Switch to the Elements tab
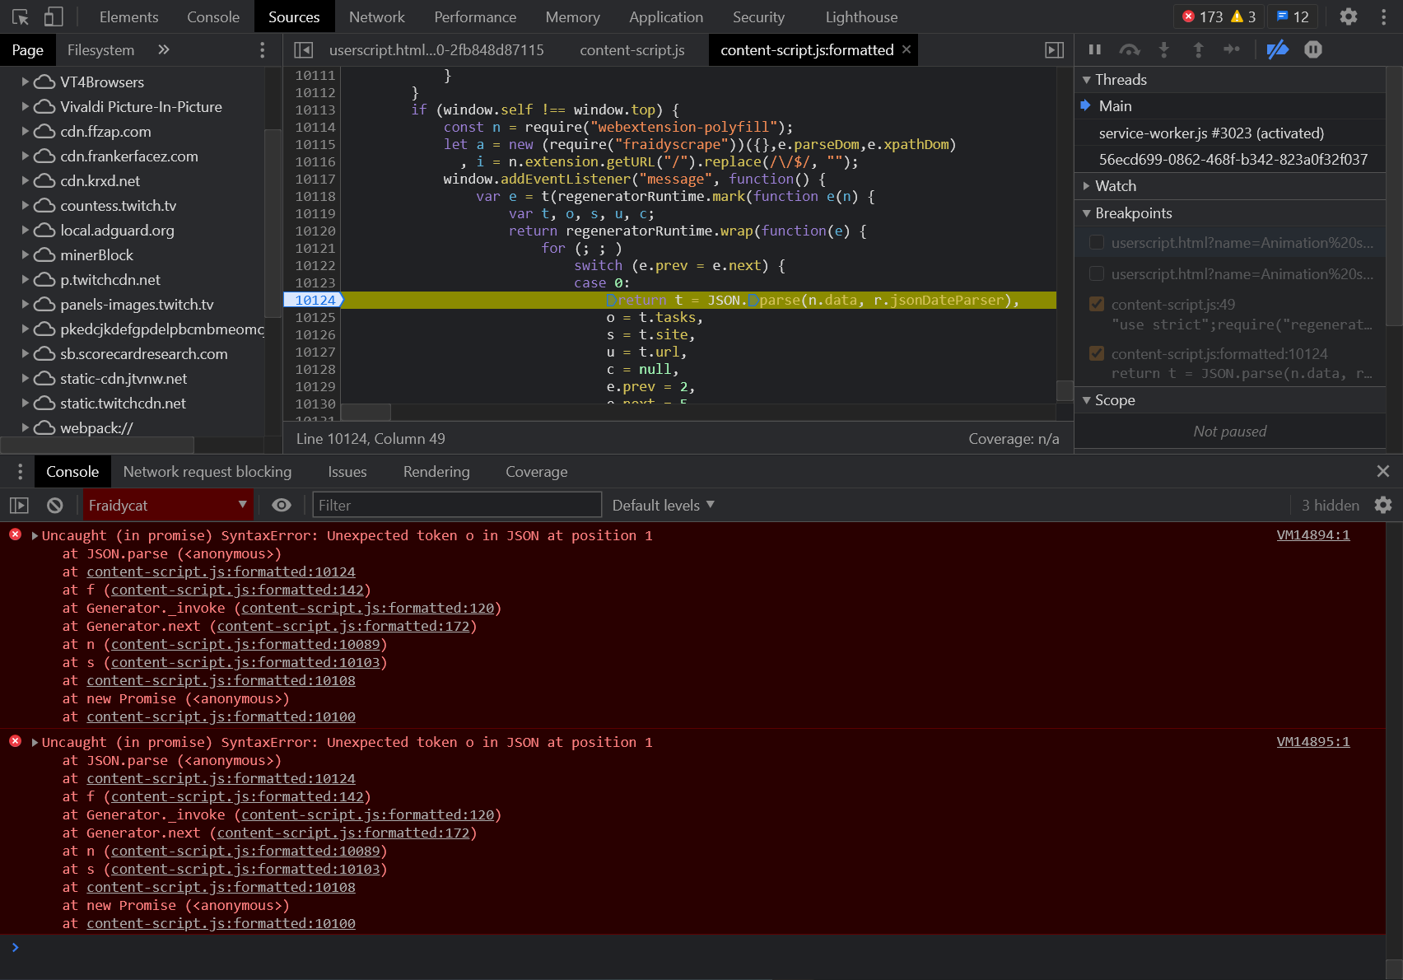The height and width of the screenshot is (980, 1403). (x=128, y=16)
